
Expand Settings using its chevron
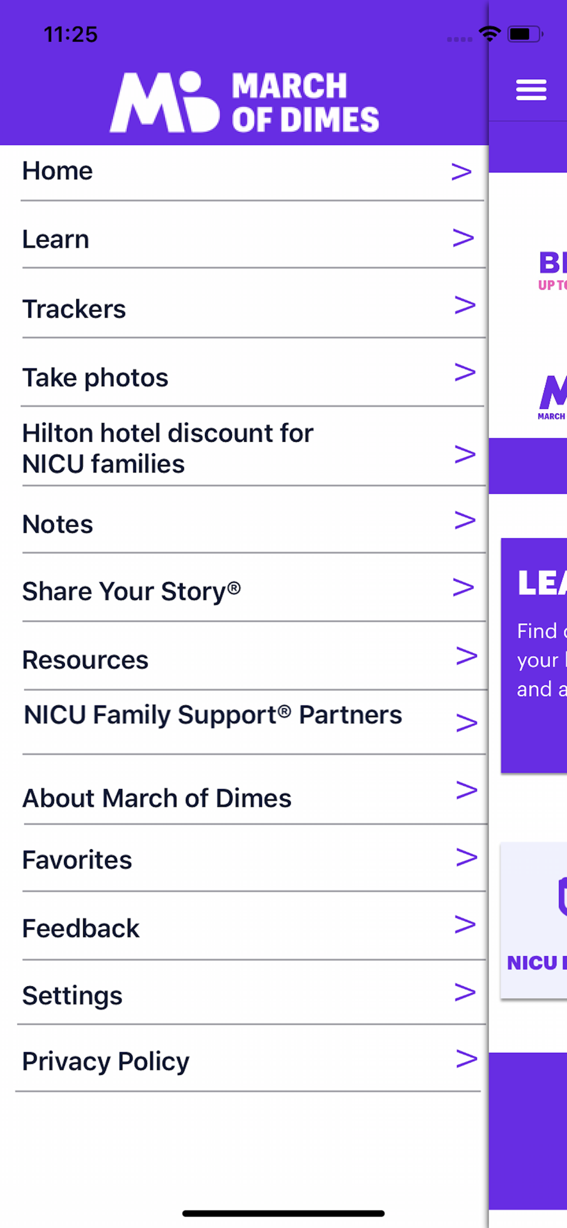465,992
